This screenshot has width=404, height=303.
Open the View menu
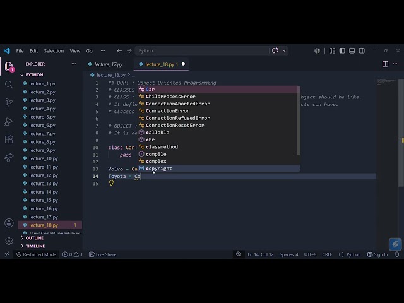click(x=75, y=50)
